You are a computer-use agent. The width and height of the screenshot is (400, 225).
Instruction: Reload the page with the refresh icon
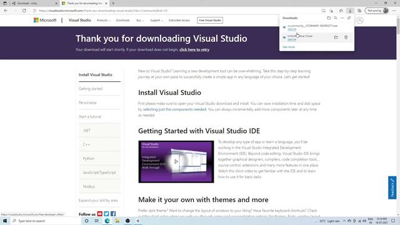pyautogui.click(x=24, y=11)
